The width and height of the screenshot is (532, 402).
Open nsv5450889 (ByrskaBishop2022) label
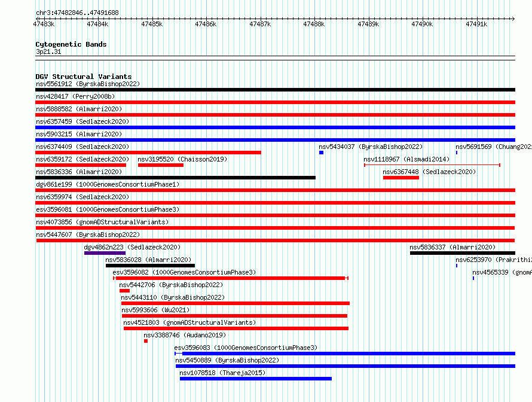tap(227, 360)
